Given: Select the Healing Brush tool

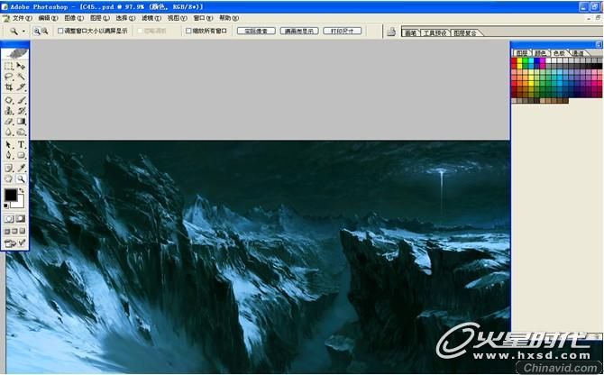Looking at the screenshot, I should [9, 100].
